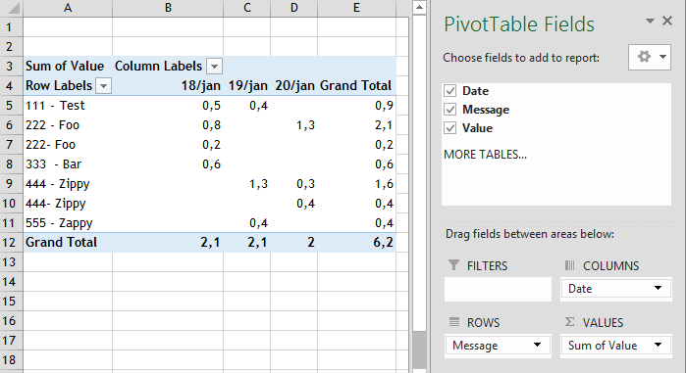Click the '222 - Foo' row label
Viewport: 686px width, 373px height.
[68, 125]
